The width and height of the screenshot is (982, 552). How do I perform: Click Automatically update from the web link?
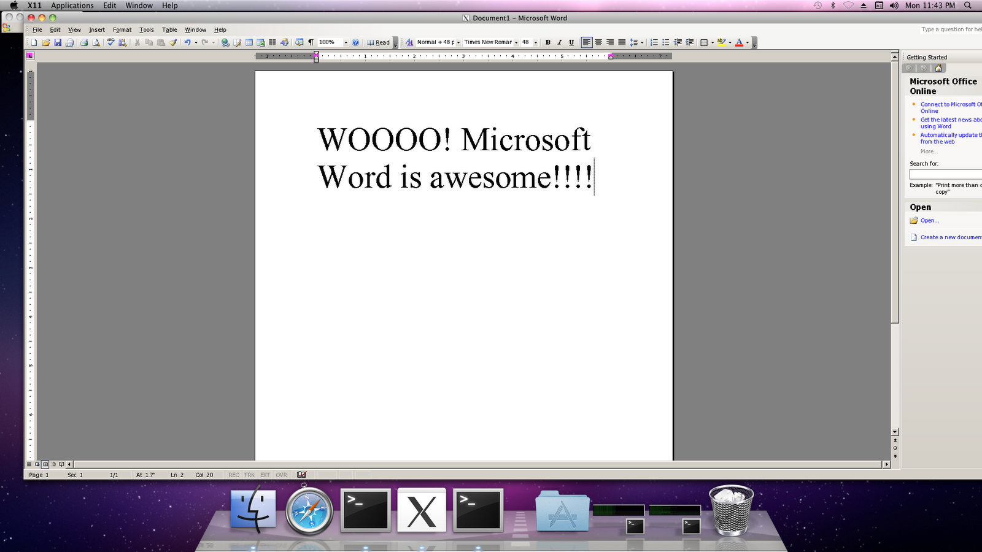(951, 138)
